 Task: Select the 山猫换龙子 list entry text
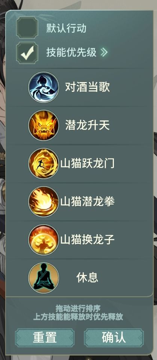coord(88,240)
